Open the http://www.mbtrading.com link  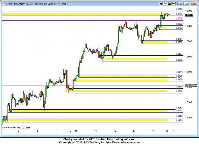click(123, 142)
